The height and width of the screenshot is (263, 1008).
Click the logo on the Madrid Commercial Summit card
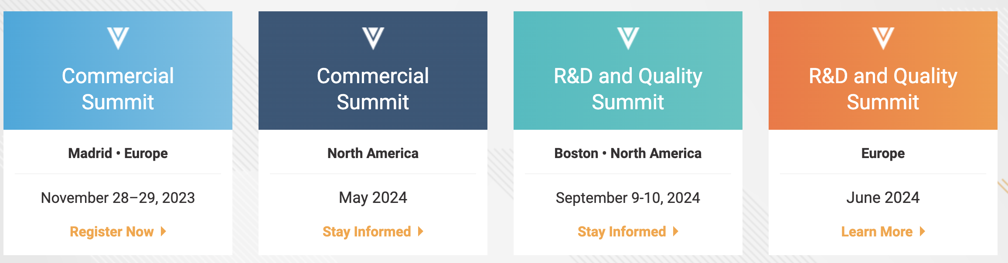tap(118, 38)
